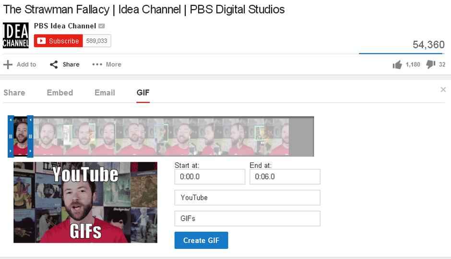Image resolution: width=451 pixels, height=259 pixels.
Task: Click the verified badge next to channel name
Action: coord(102,26)
